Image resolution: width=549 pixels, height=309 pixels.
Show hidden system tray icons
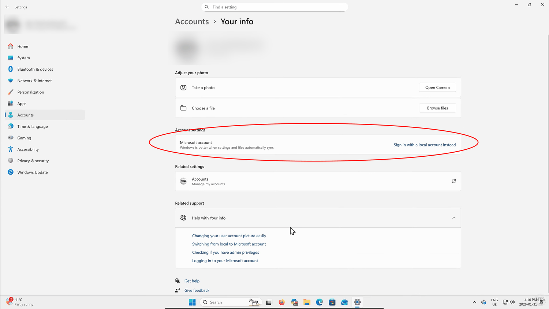474,302
